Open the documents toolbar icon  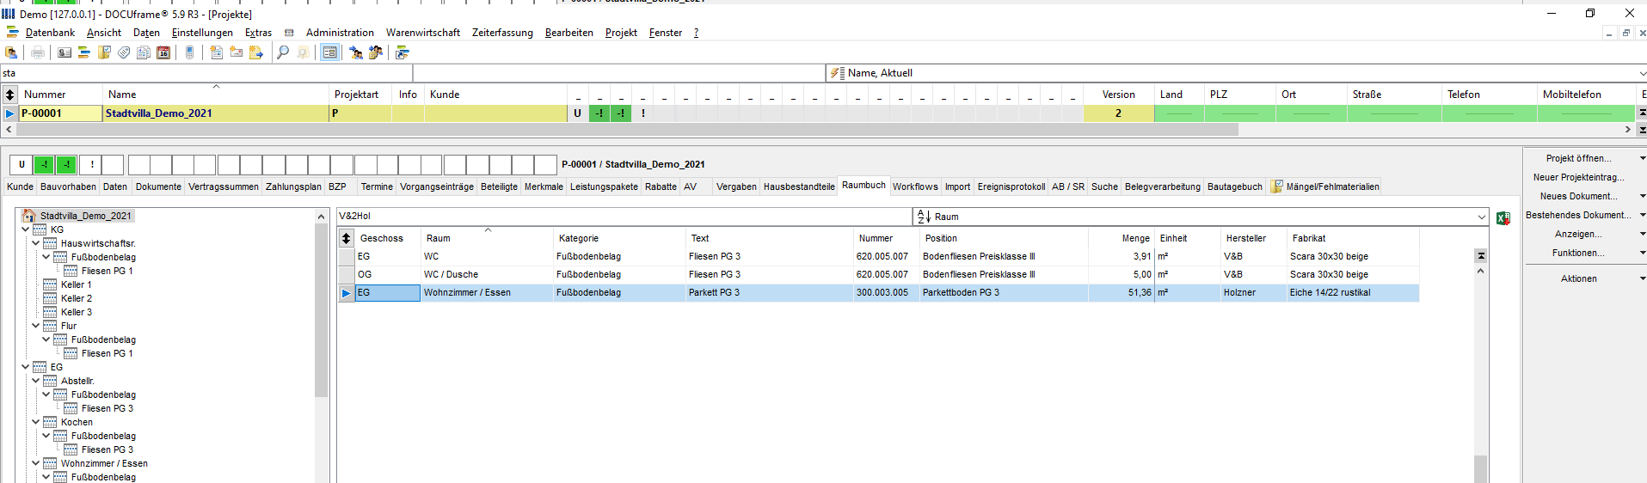(x=144, y=52)
